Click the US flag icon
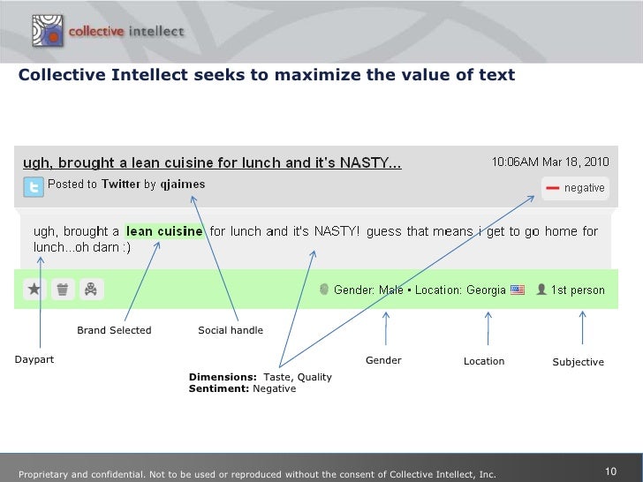The width and height of the screenshot is (643, 482). pyautogui.click(x=518, y=290)
